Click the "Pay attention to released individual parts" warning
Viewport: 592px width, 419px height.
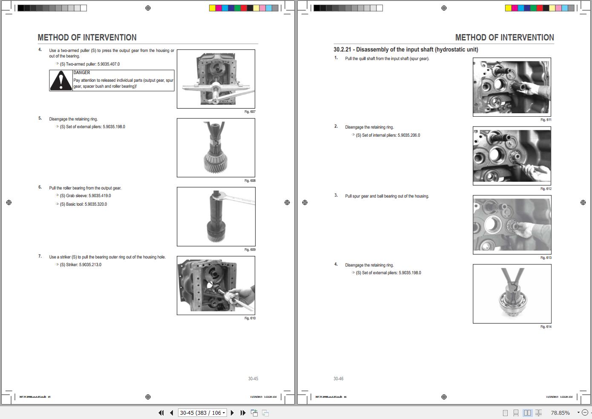[x=124, y=83]
